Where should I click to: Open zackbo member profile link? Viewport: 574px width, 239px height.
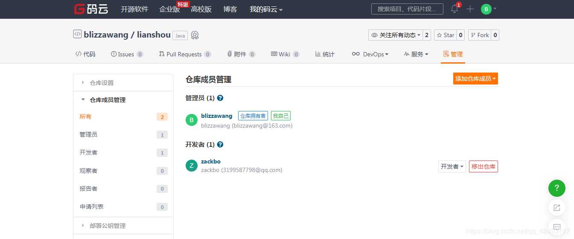click(x=211, y=161)
